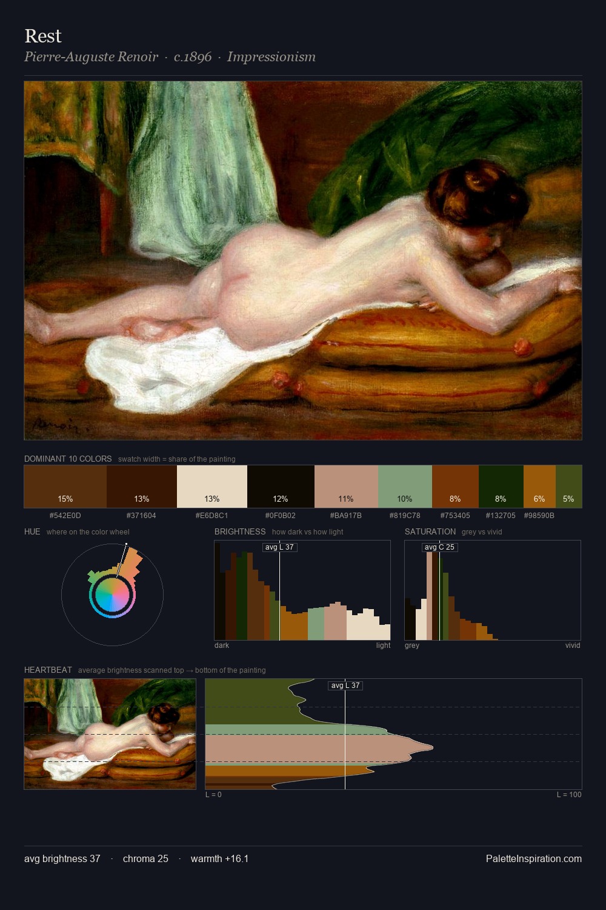The height and width of the screenshot is (910, 606).
Task: Click hex code #819C78
Action: 405,516
